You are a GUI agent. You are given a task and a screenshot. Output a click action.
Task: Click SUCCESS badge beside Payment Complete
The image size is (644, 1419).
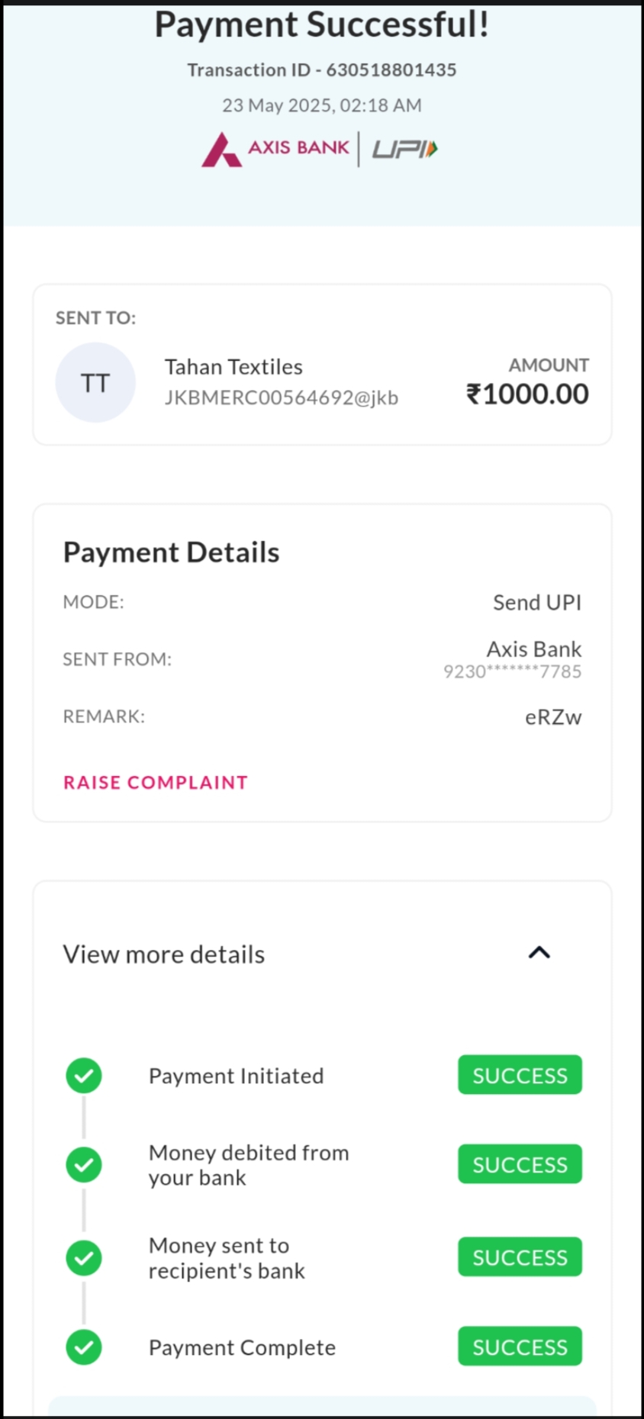click(520, 1347)
